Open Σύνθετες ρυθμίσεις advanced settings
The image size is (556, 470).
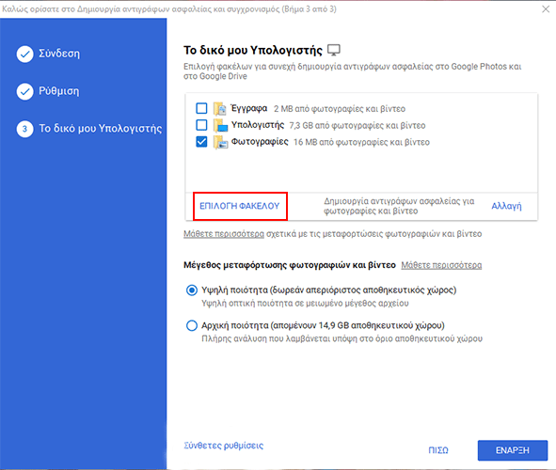(x=224, y=446)
